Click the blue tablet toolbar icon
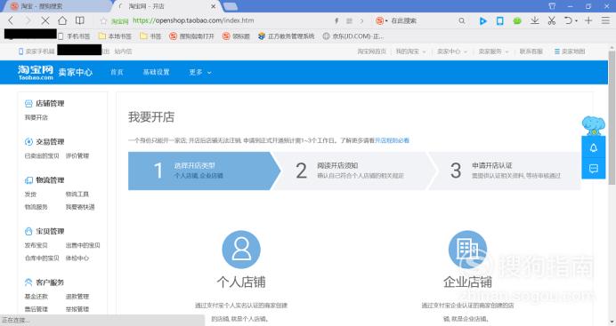 [x=499, y=20]
